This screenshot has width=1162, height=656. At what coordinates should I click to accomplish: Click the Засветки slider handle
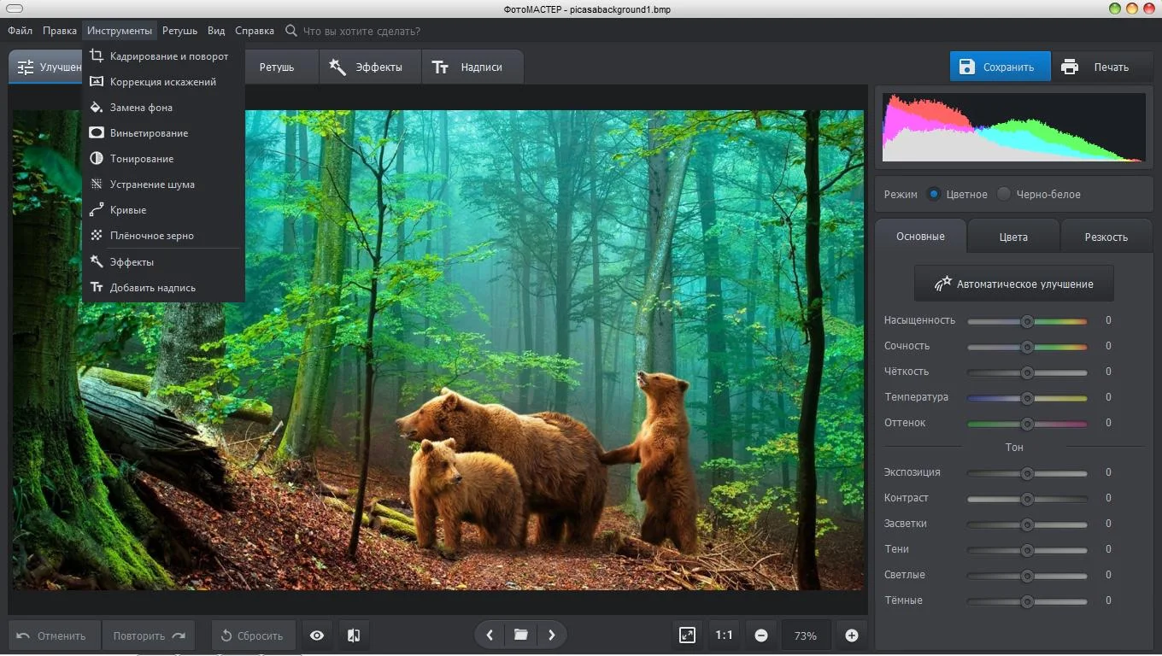1027,524
